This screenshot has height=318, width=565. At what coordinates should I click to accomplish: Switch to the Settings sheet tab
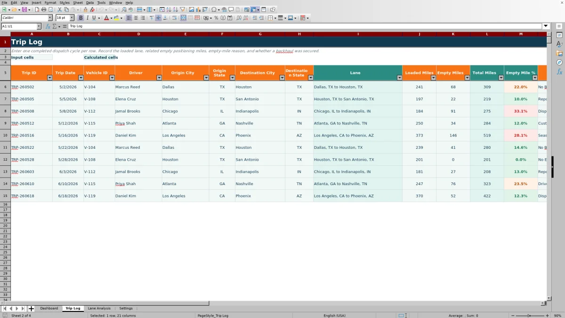(x=126, y=309)
